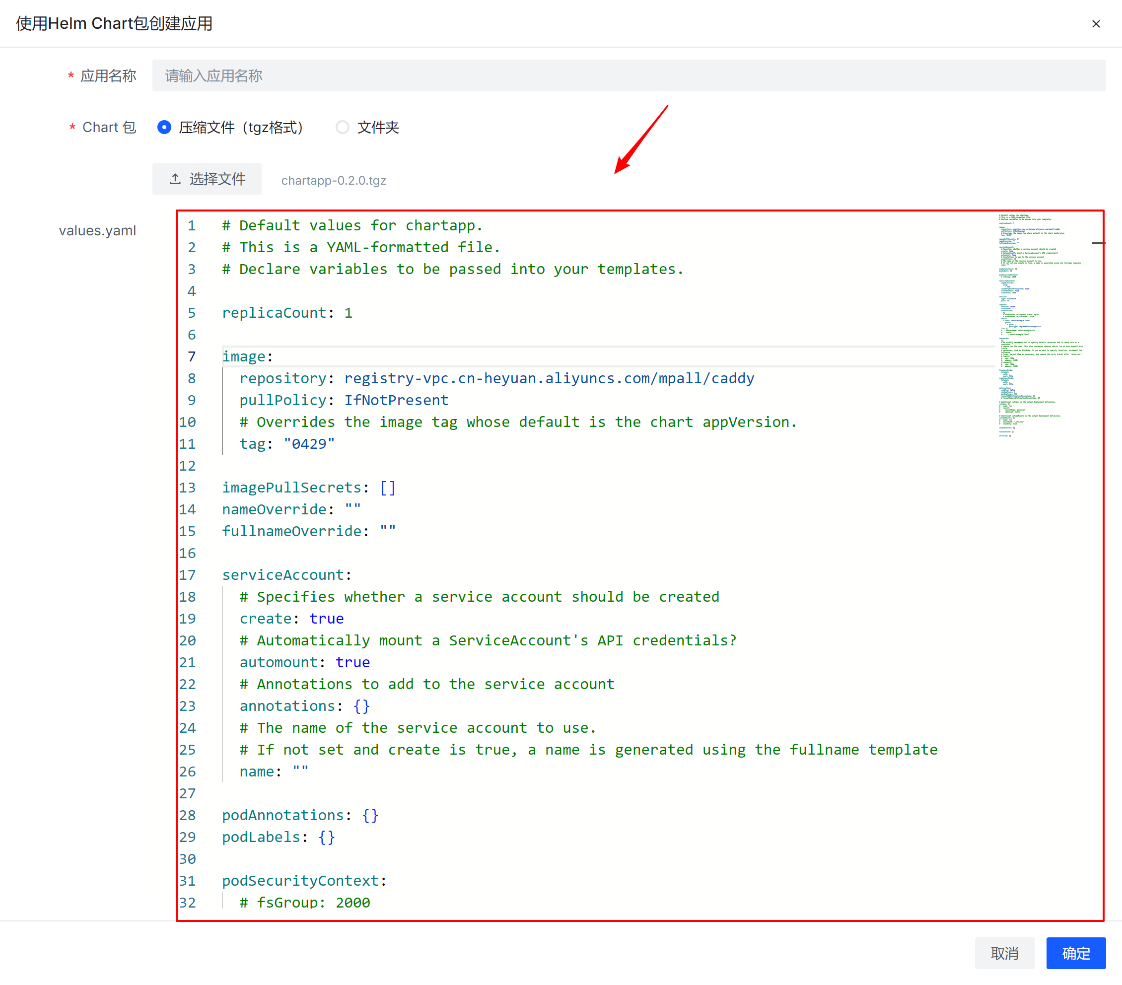
Task: Click 'The name of the service account' comment
Action: coord(418,728)
